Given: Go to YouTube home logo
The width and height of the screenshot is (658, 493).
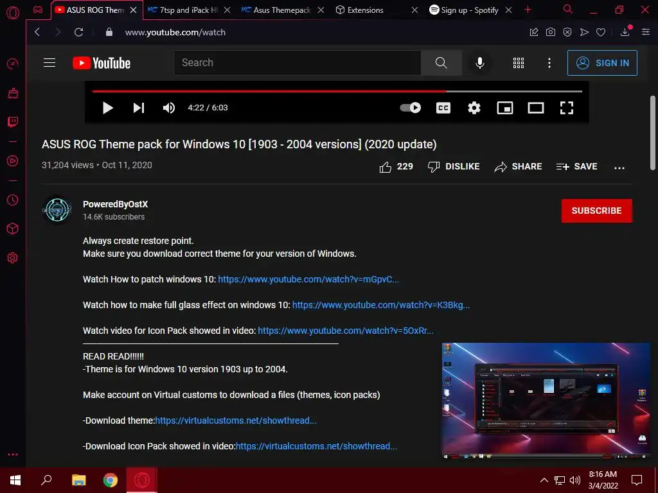Looking at the screenshot, I should click(102, 63).
